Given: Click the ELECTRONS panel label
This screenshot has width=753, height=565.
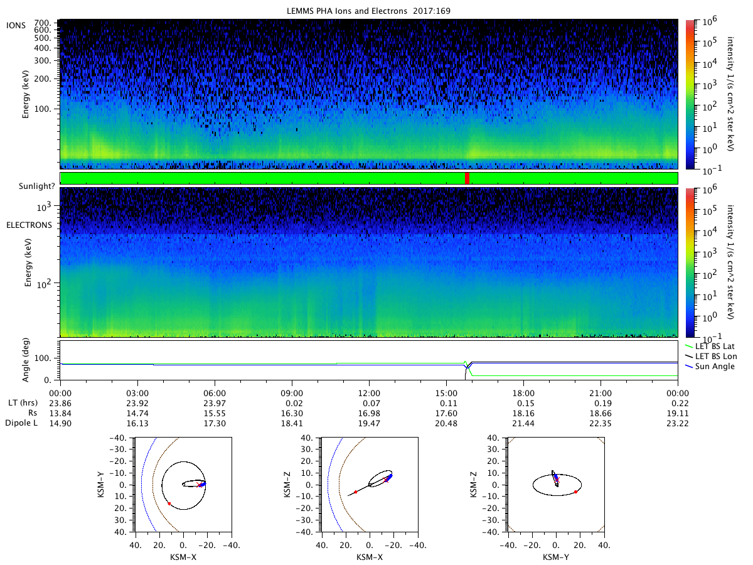Looking at the screenshot, I should pos(29,225).
